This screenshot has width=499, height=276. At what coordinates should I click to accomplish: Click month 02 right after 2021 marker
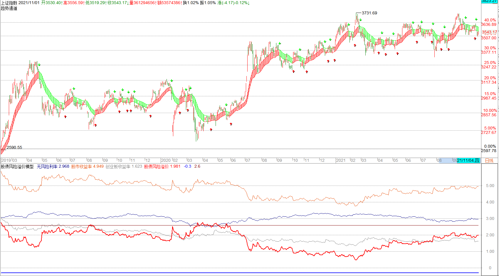[x=353, y=160]
